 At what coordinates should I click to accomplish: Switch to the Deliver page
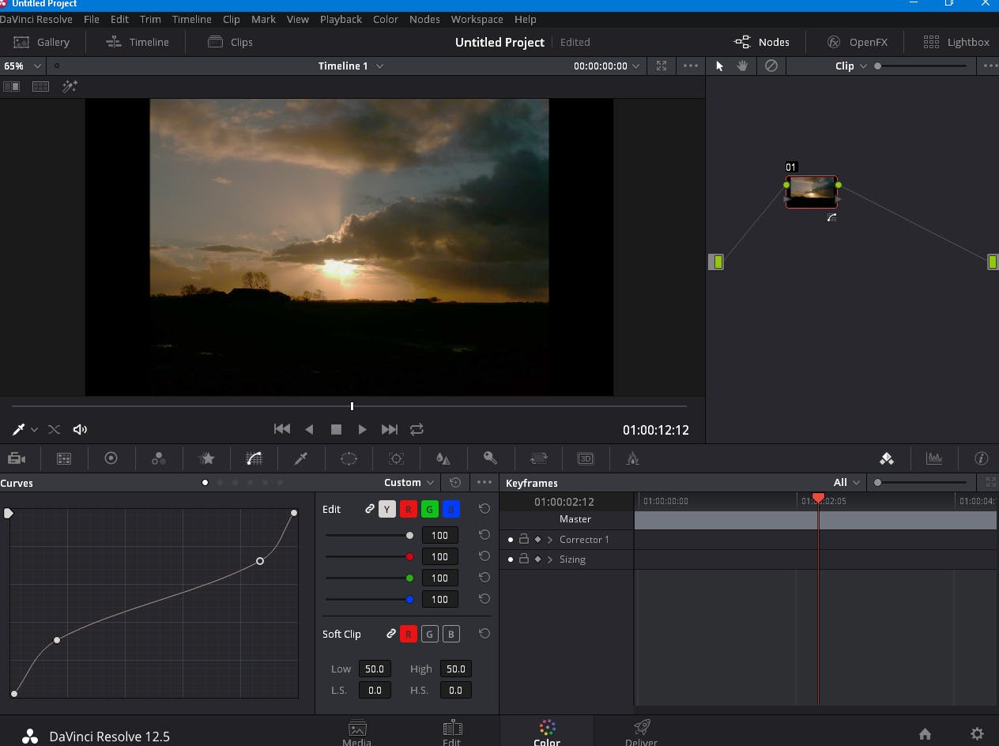[641, 731]
